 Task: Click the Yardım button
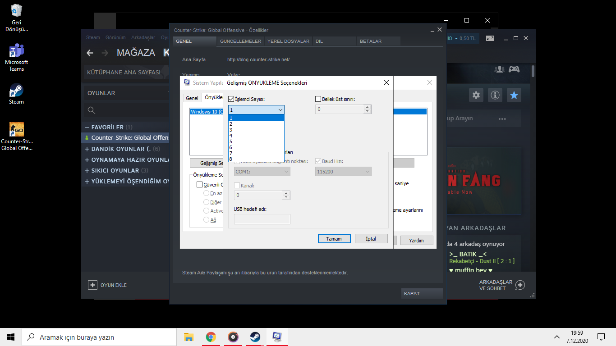[x=417, y=241]
